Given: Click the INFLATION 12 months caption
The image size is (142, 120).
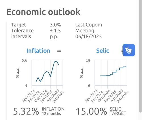Looking at the screenshot, I should (53, 111).
